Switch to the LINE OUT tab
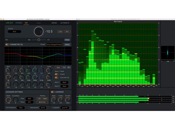The width and height of the screenshot is (175, 129). point(9,23)
